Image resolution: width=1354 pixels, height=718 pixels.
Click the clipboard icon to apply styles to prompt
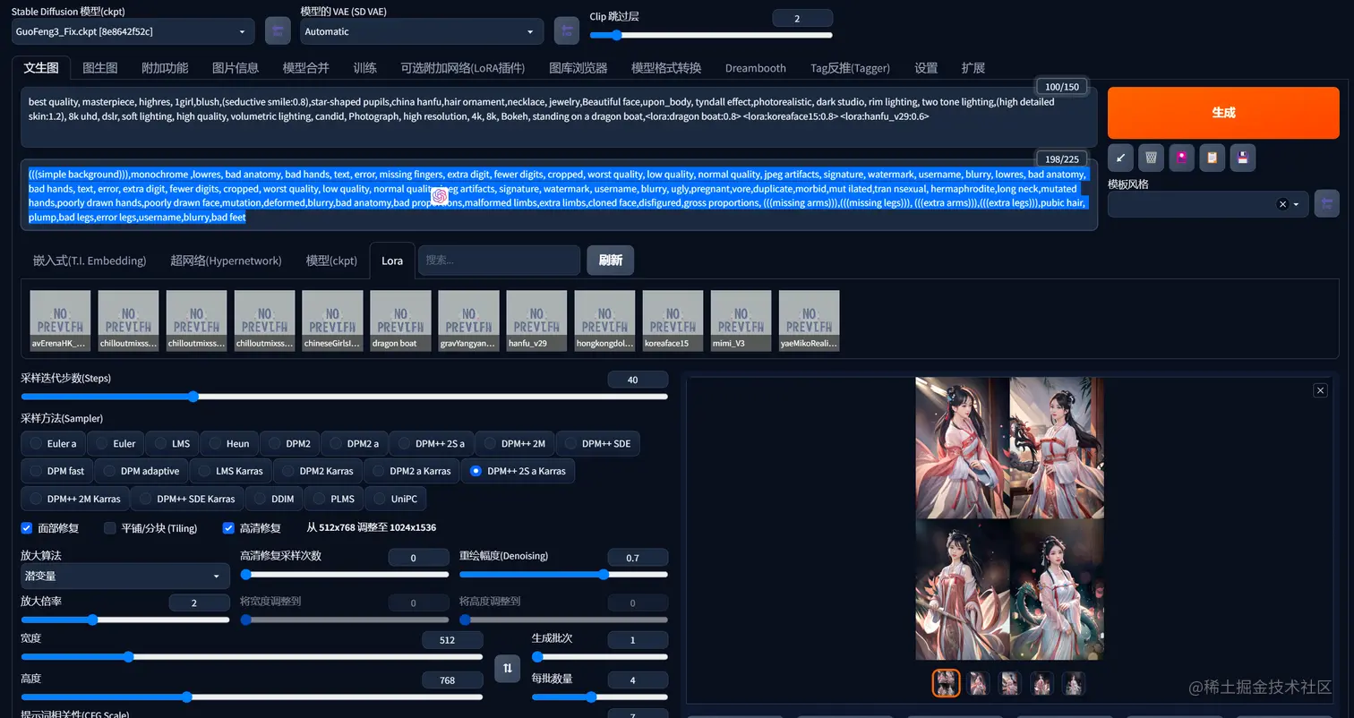tap(1213, 158)
